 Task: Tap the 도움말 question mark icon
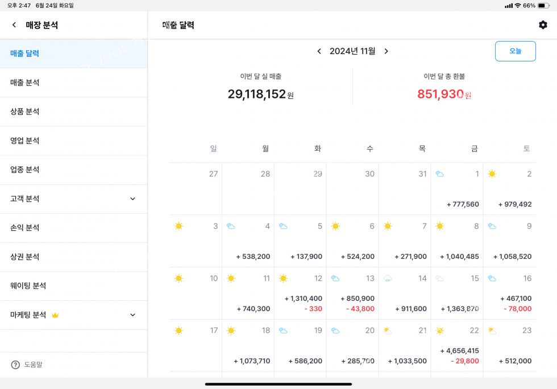tap(15, 365)
